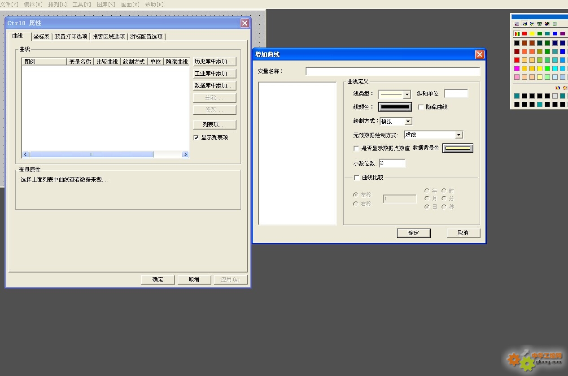
Task: Click the black 线颜色 color swatch
Action: point(395,107)
